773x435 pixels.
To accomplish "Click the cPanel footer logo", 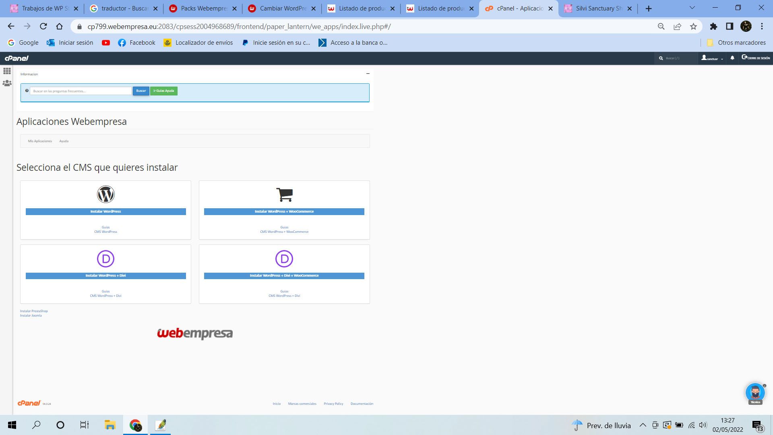I will pos(29,403).
